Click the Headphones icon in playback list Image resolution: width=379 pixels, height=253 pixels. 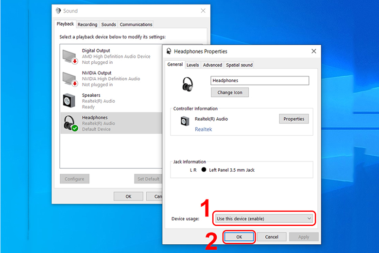[70, 123]
